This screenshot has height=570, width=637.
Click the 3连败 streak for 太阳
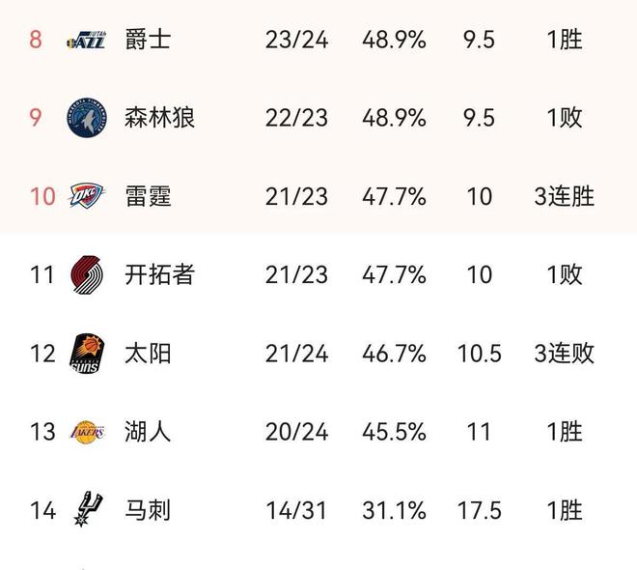click(565, 354)
